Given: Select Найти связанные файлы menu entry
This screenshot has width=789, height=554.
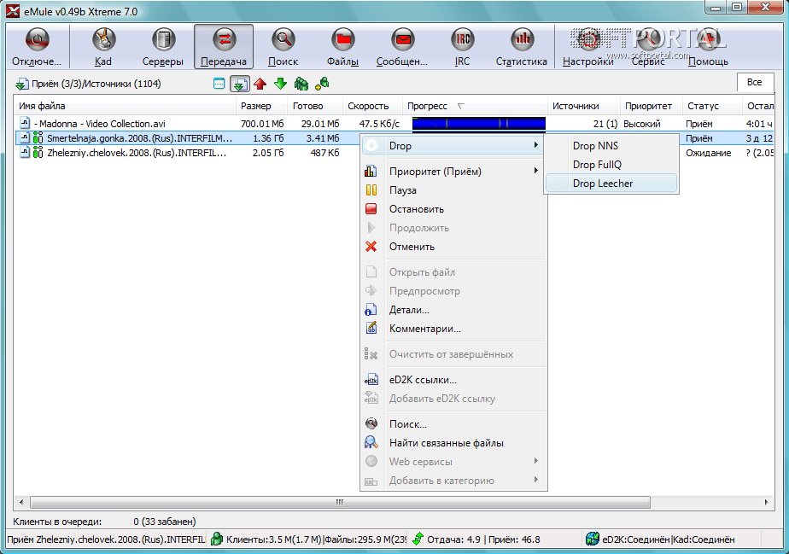Looking at the screenshot, I should click(x=453, y=443).
